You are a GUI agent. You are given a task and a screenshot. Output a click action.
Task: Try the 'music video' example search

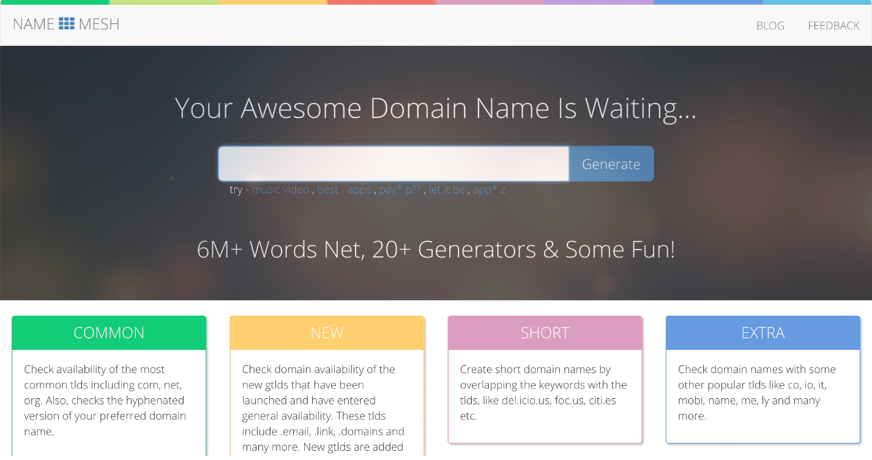pos(280,190)
